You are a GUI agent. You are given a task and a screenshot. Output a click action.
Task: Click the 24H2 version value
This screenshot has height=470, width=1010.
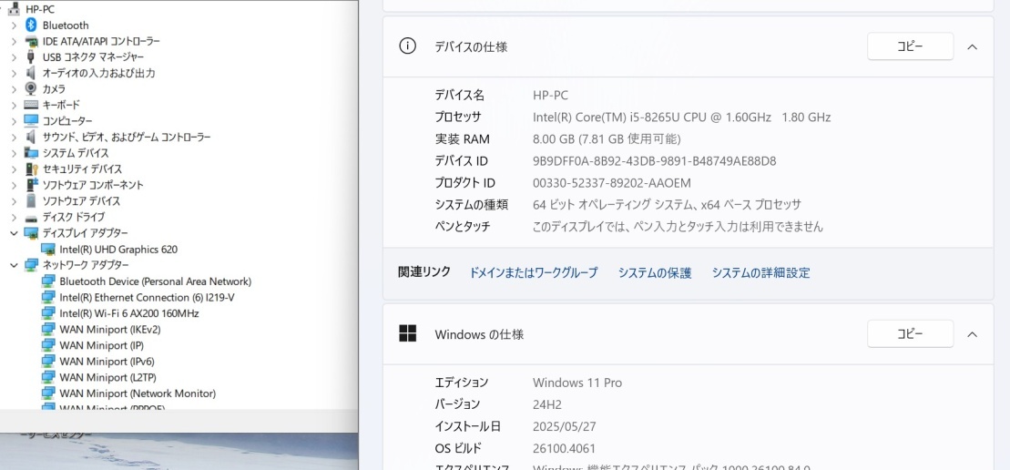coord(547,404)
